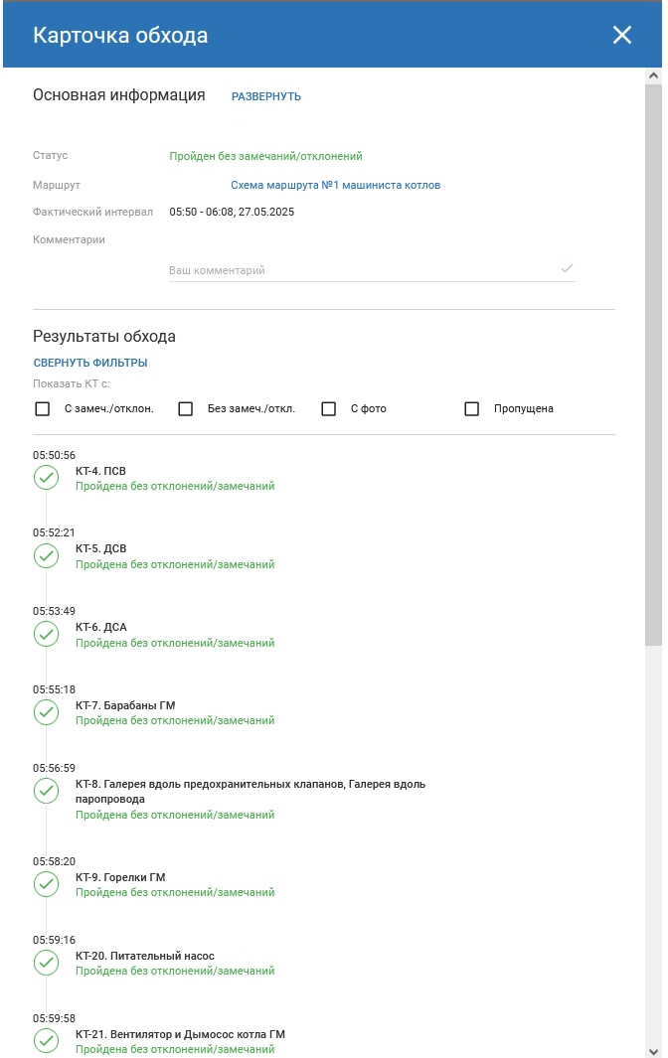Close the Карточка обхода dialog
Image resolution: width=668 pixels, height=1058 pixels.
tap(622, 35)
